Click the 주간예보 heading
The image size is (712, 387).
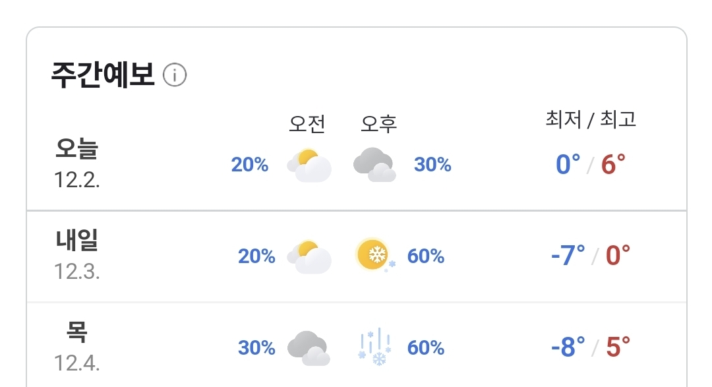pyautogui.click(x=102, y=76)
